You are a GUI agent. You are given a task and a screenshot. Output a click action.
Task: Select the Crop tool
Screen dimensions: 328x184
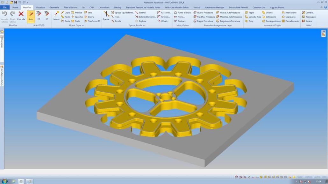[249, 21]
